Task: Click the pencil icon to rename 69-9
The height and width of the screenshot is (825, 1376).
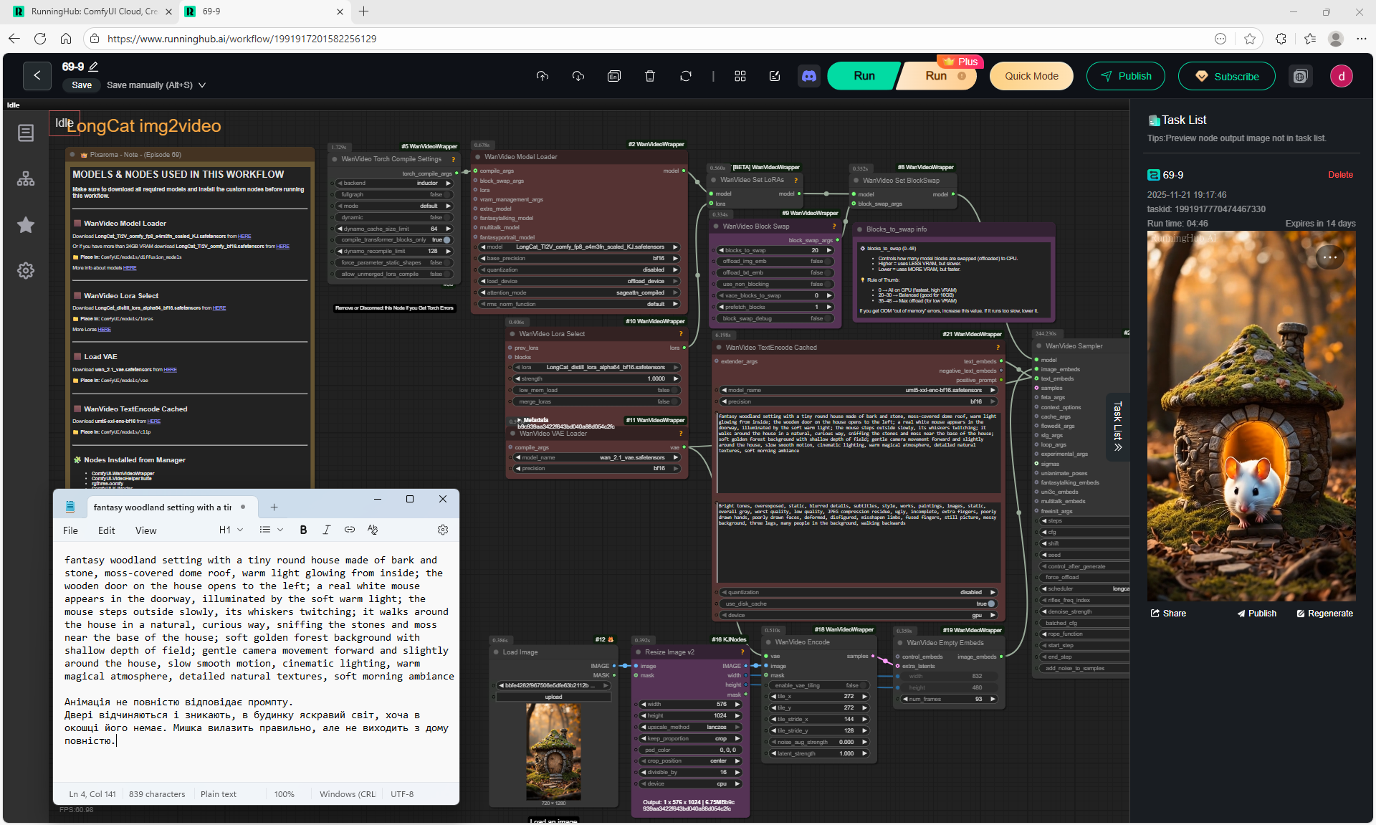Action: pyautogui.click(x=93, y=67)
